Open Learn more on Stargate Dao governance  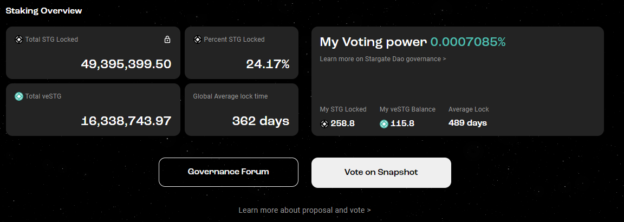pyautogui.click(x=383, y=58)
